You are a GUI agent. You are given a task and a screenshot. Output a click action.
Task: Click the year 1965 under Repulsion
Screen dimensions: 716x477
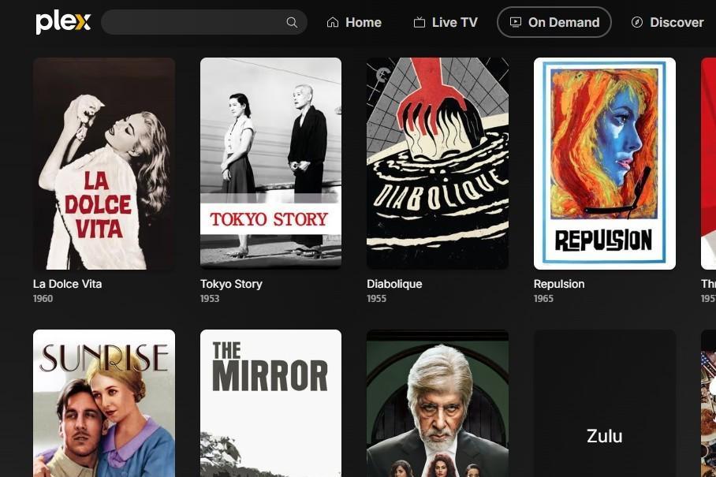click(x=543, y=299)
